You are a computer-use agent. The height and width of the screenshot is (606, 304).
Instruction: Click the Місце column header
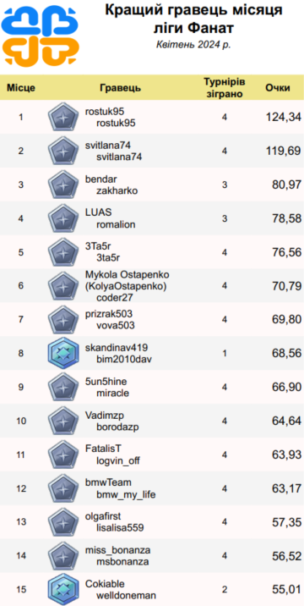pos(21,88)
